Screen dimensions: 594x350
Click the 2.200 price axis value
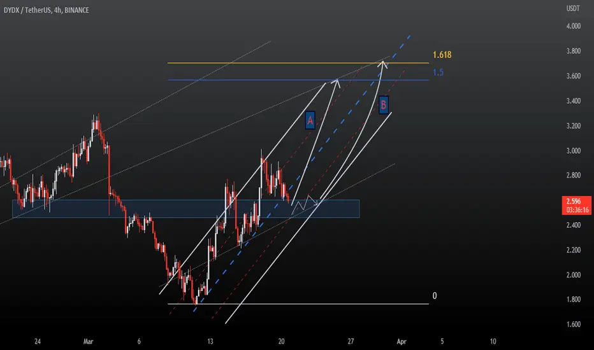(574, 250)
